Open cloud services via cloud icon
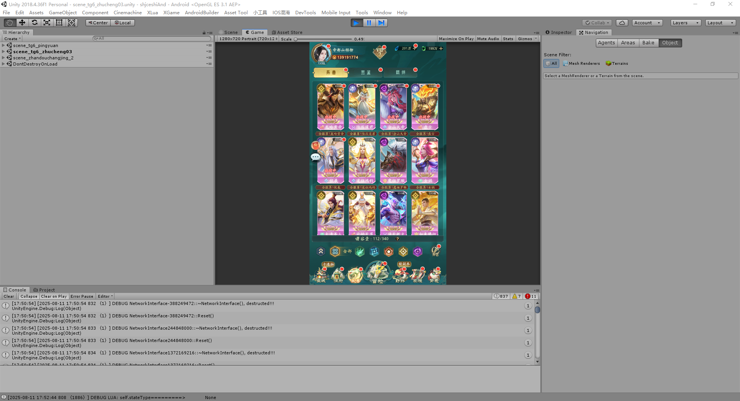Screen dimensions: 740x401 pyautogui.click(x=622, y=23)
